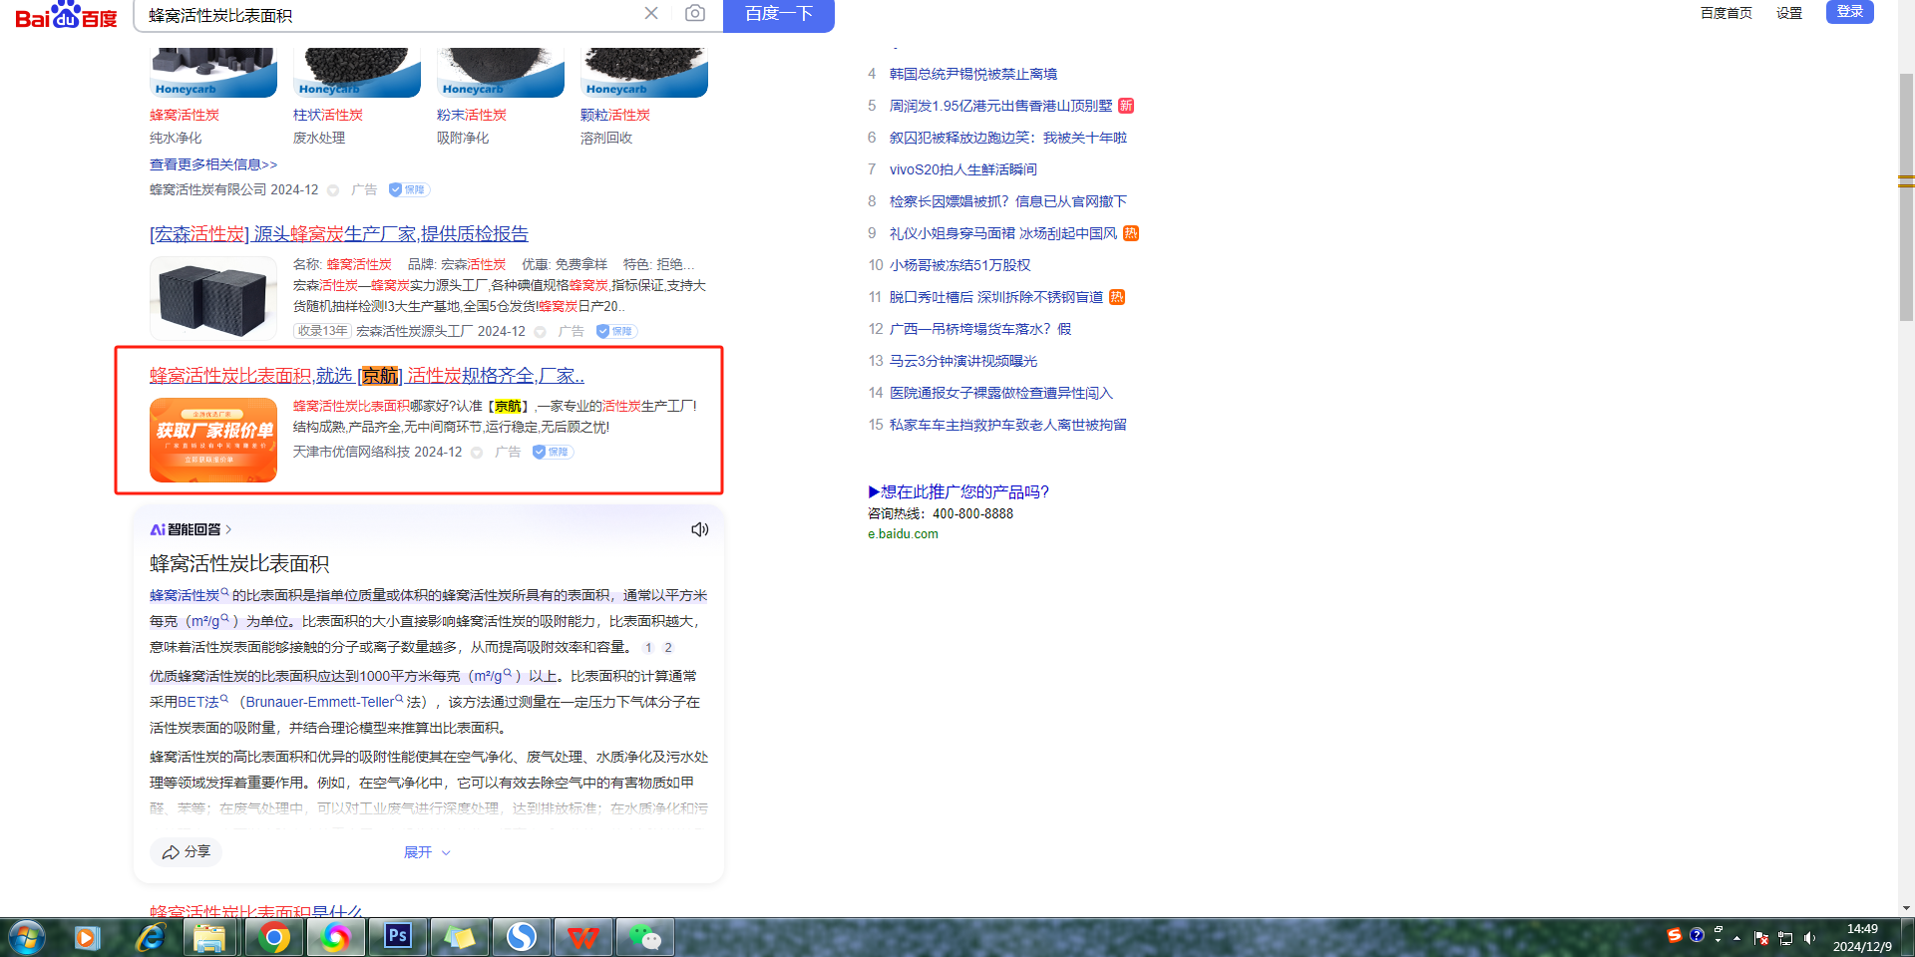Show hidden system tray icons
Viewport: 1915px width, 957px height.
click(x=1737, y=938)
